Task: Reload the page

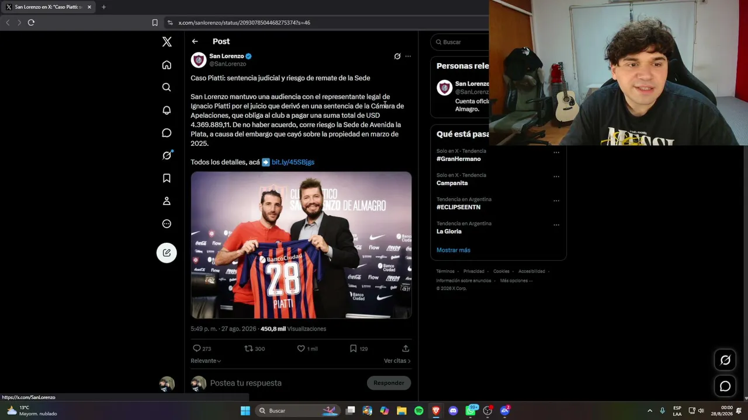Action: click(x=31, y=22)
